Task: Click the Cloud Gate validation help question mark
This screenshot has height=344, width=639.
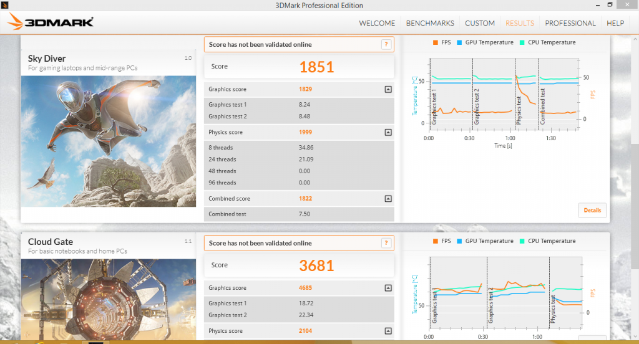Action: pyautogui.click(x=386, y=243)
